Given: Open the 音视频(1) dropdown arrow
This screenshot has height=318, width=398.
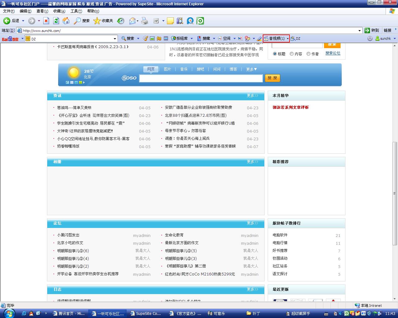Looking at the screenshot, I should pyautogui.click(x=288, y=39).
